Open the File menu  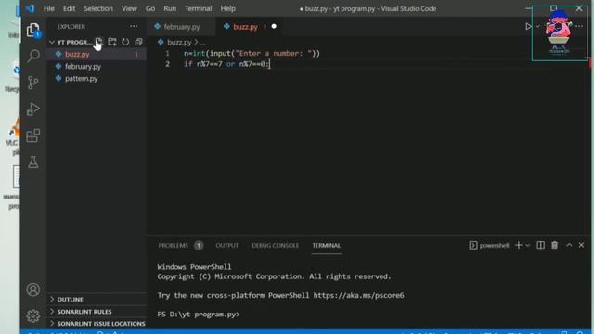[49, 8]
